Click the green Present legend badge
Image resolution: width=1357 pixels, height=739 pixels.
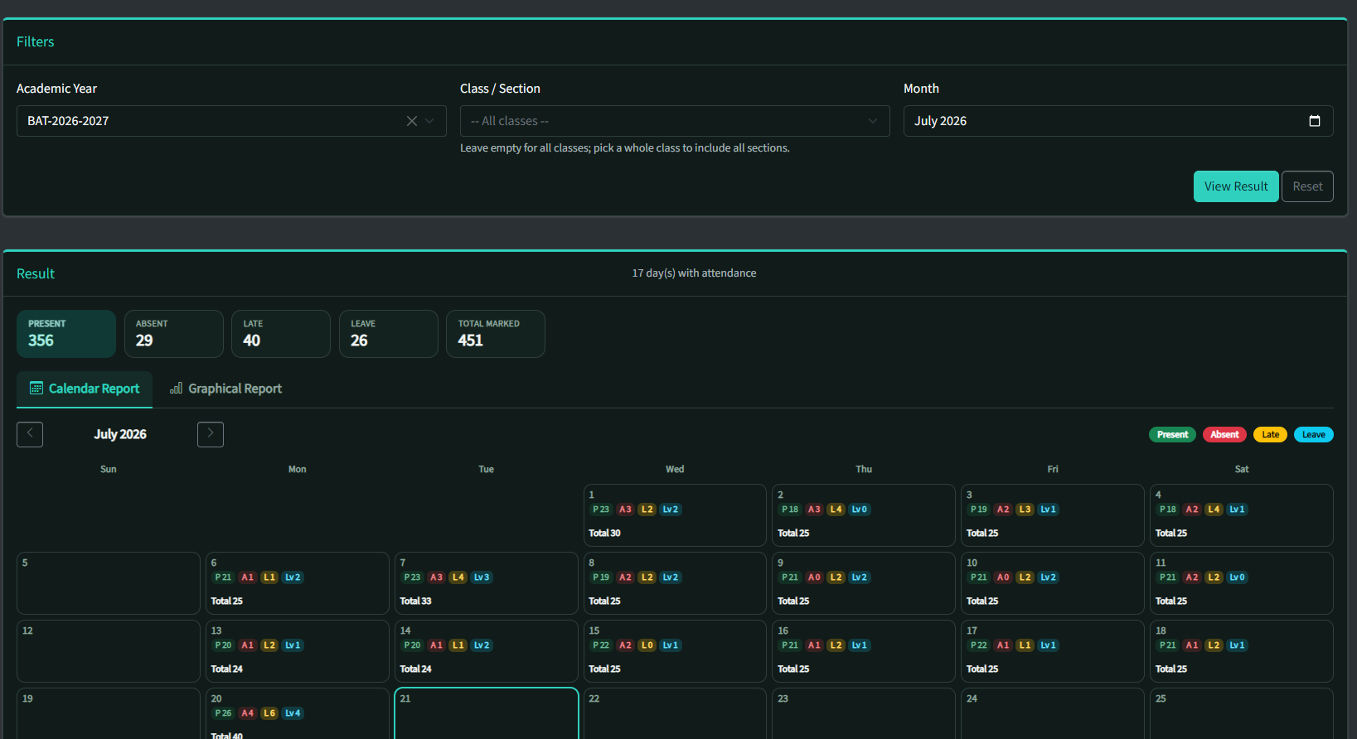(x=1172, y=435)
